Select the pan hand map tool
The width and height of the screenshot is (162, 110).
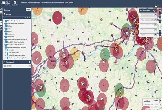(x=160, y=10)
